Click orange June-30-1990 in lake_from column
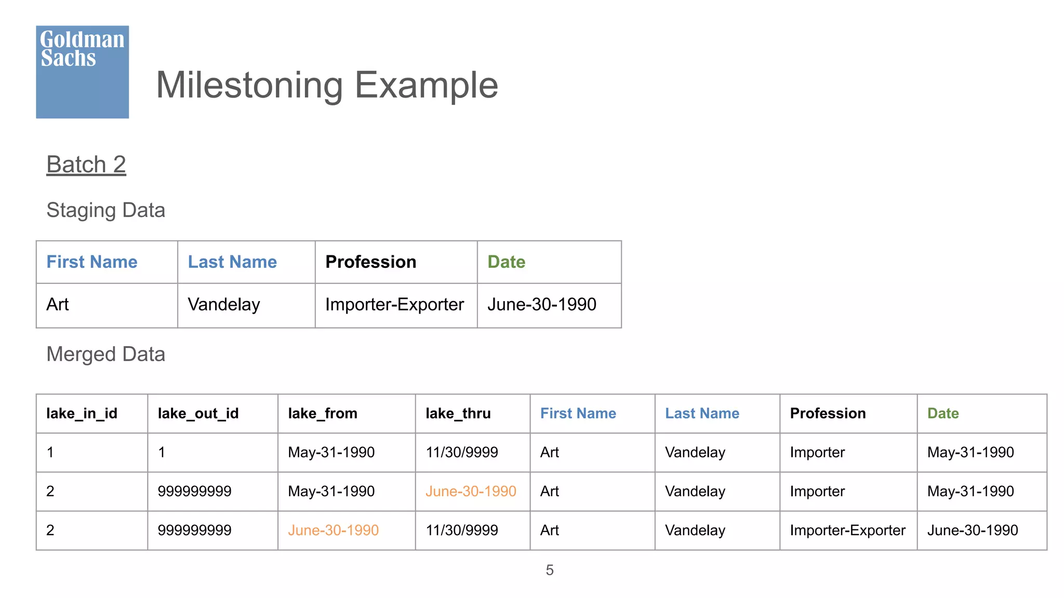1064x598 pixels. pyautogui.click(x=333, y=531)
